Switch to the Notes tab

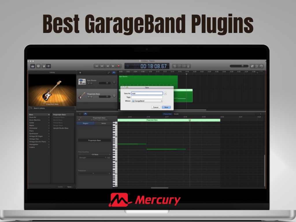tap(104, 123)
